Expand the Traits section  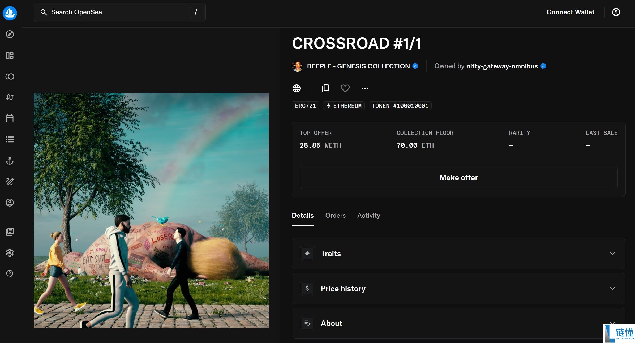coord(458,254)
